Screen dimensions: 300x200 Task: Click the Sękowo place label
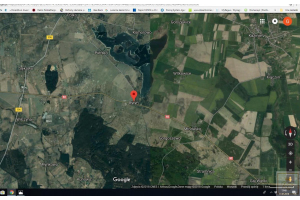click(x=26, y=68)
